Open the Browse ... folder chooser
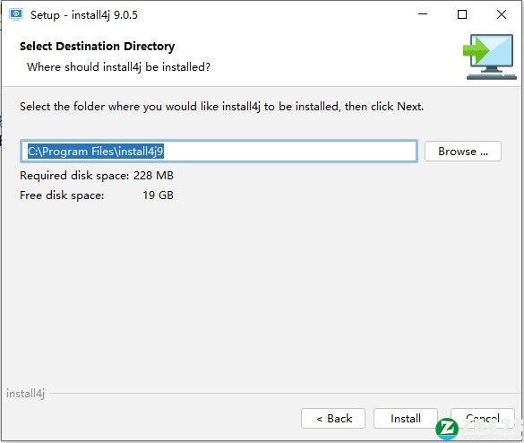 [463, 152]
